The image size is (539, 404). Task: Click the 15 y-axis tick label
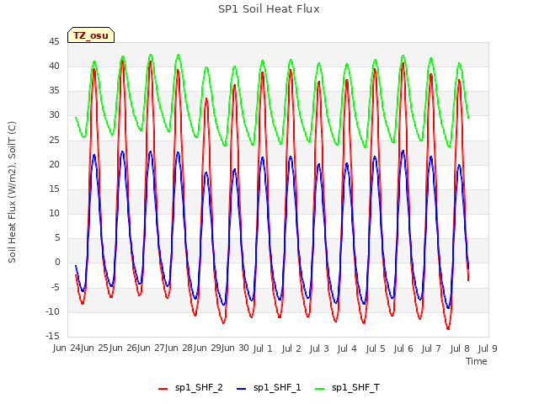[54, 189]
